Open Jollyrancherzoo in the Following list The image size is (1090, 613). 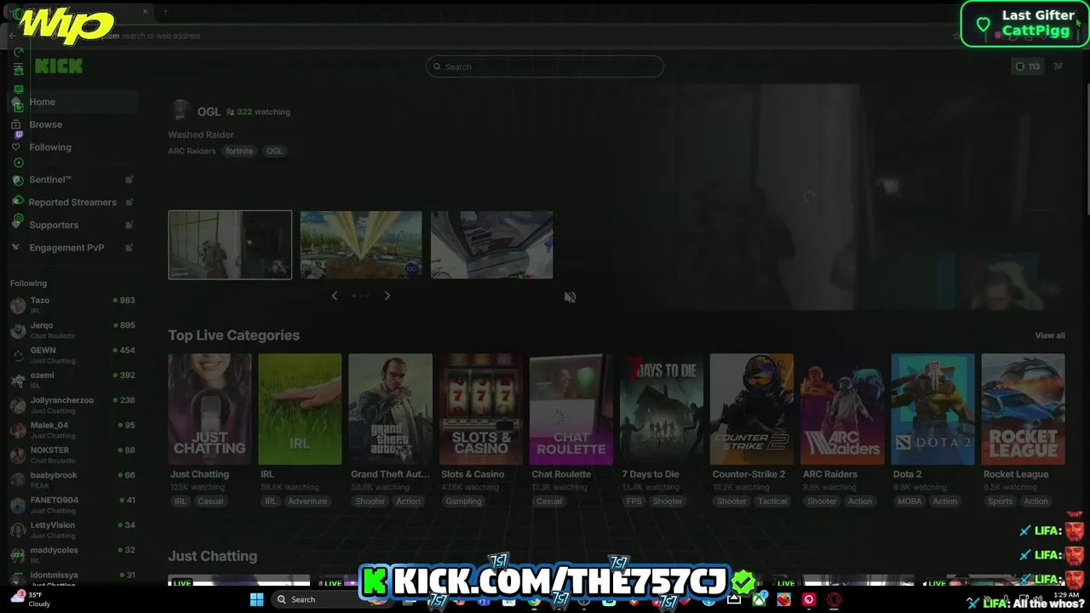72,405
